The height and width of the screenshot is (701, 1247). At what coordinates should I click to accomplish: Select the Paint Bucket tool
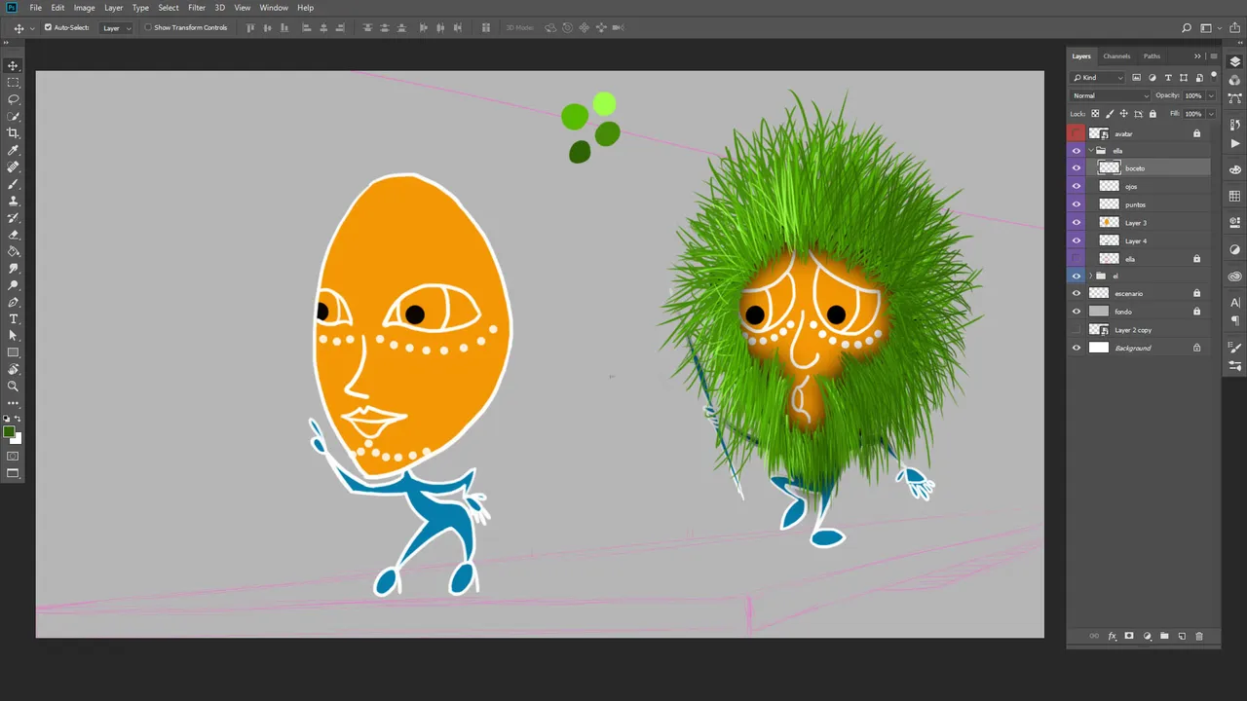pyautogui.click(x=13, y=251)
